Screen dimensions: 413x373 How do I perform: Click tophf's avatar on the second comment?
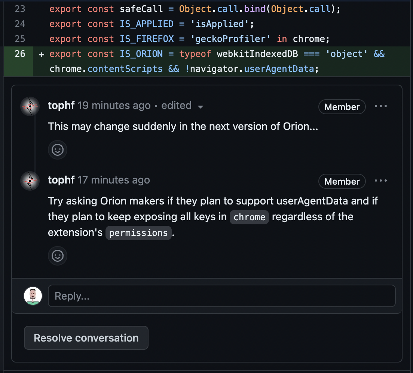[x=30, y=181]
